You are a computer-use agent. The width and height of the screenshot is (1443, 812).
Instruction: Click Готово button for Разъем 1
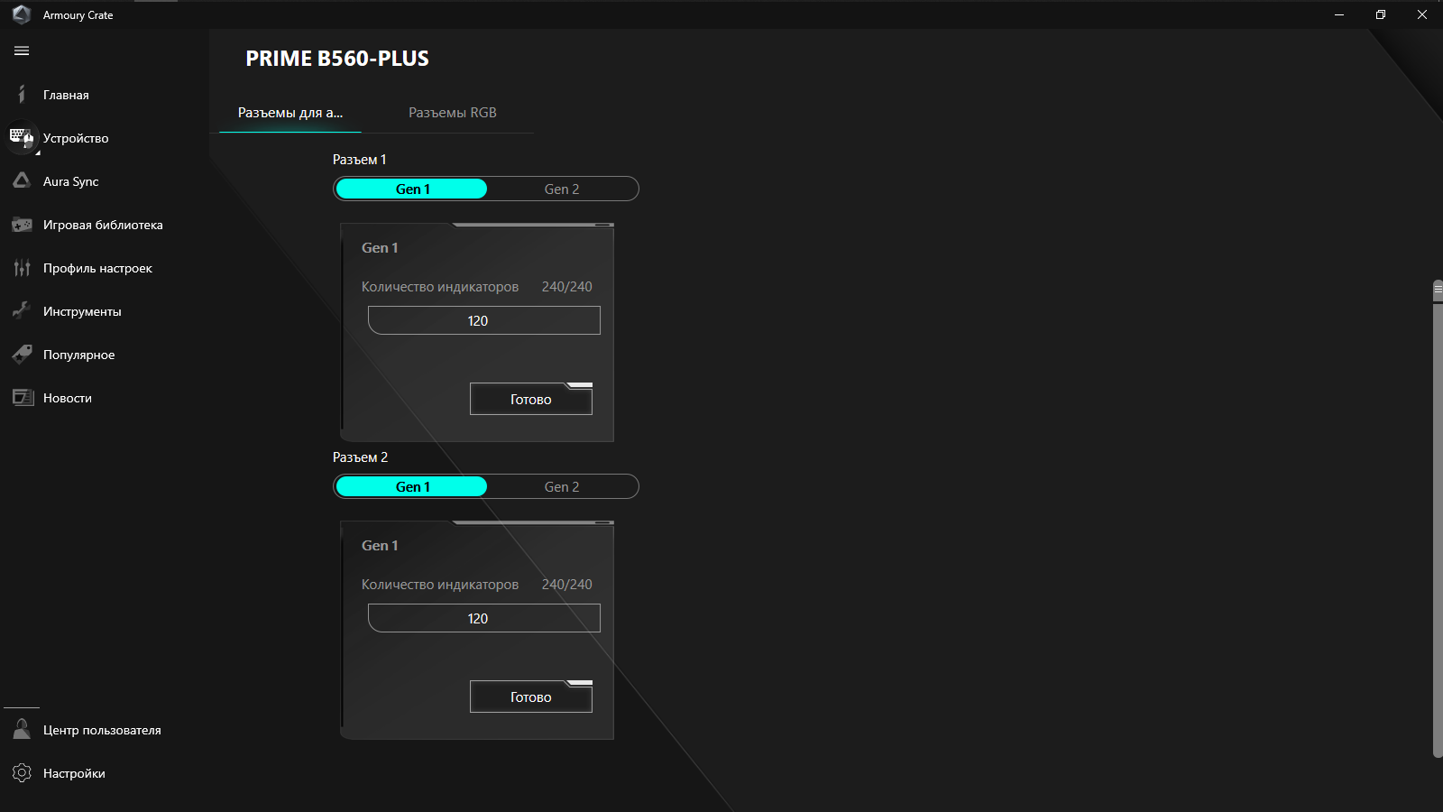pos(531,399)
